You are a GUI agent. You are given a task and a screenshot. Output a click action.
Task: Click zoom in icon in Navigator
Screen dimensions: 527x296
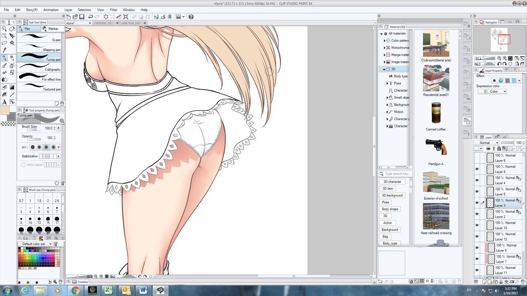505,59
